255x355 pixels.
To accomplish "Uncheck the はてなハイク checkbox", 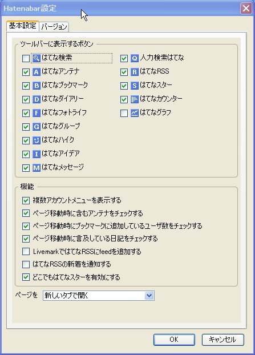I will [26, 140].
